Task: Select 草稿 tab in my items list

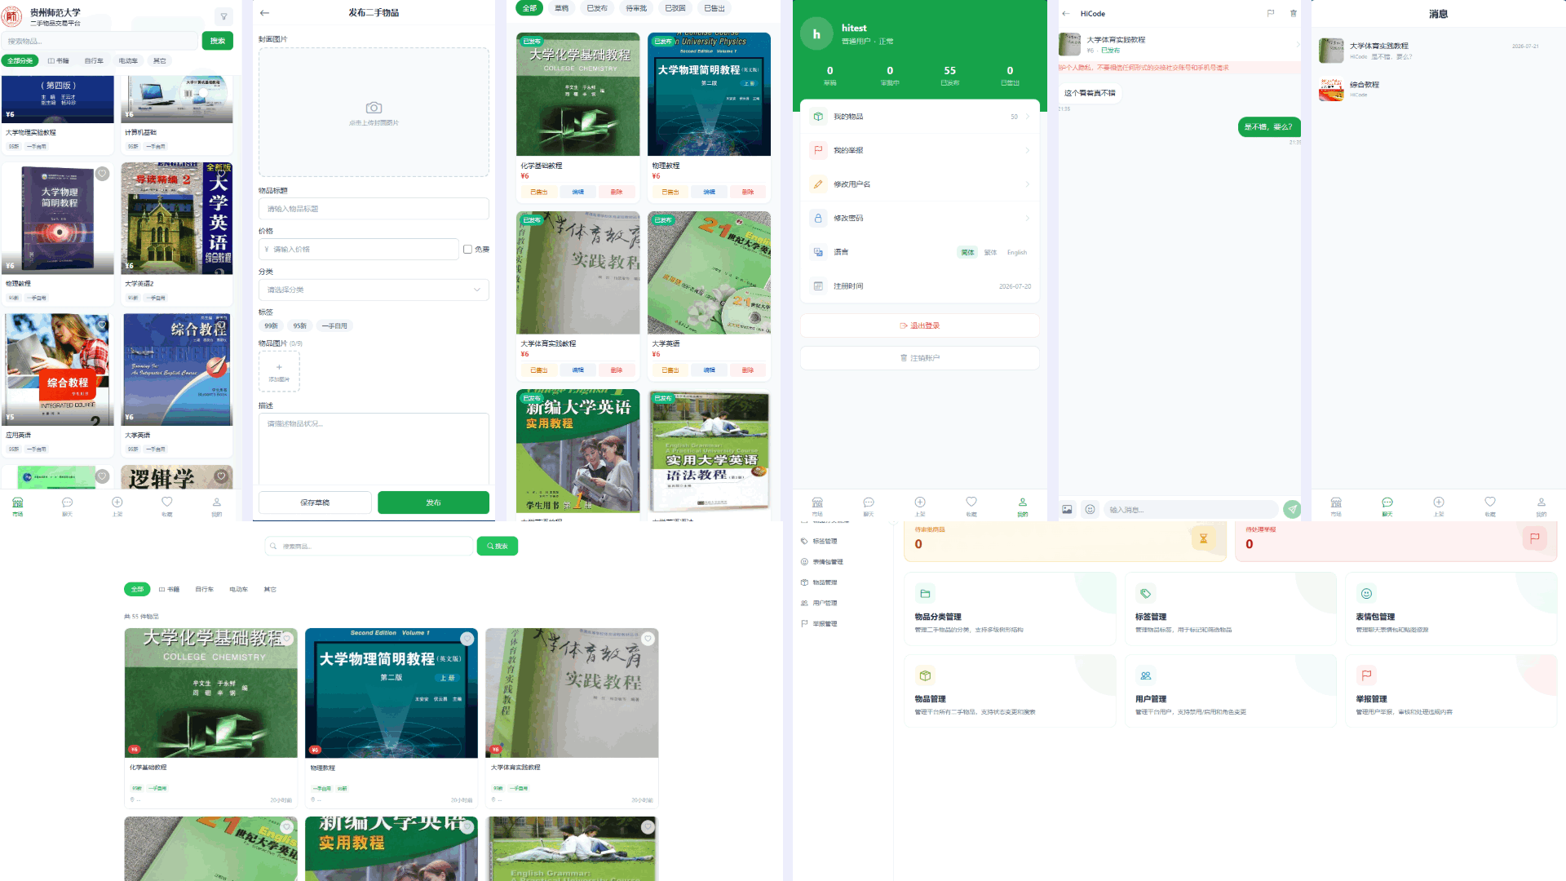Action: 561,8
